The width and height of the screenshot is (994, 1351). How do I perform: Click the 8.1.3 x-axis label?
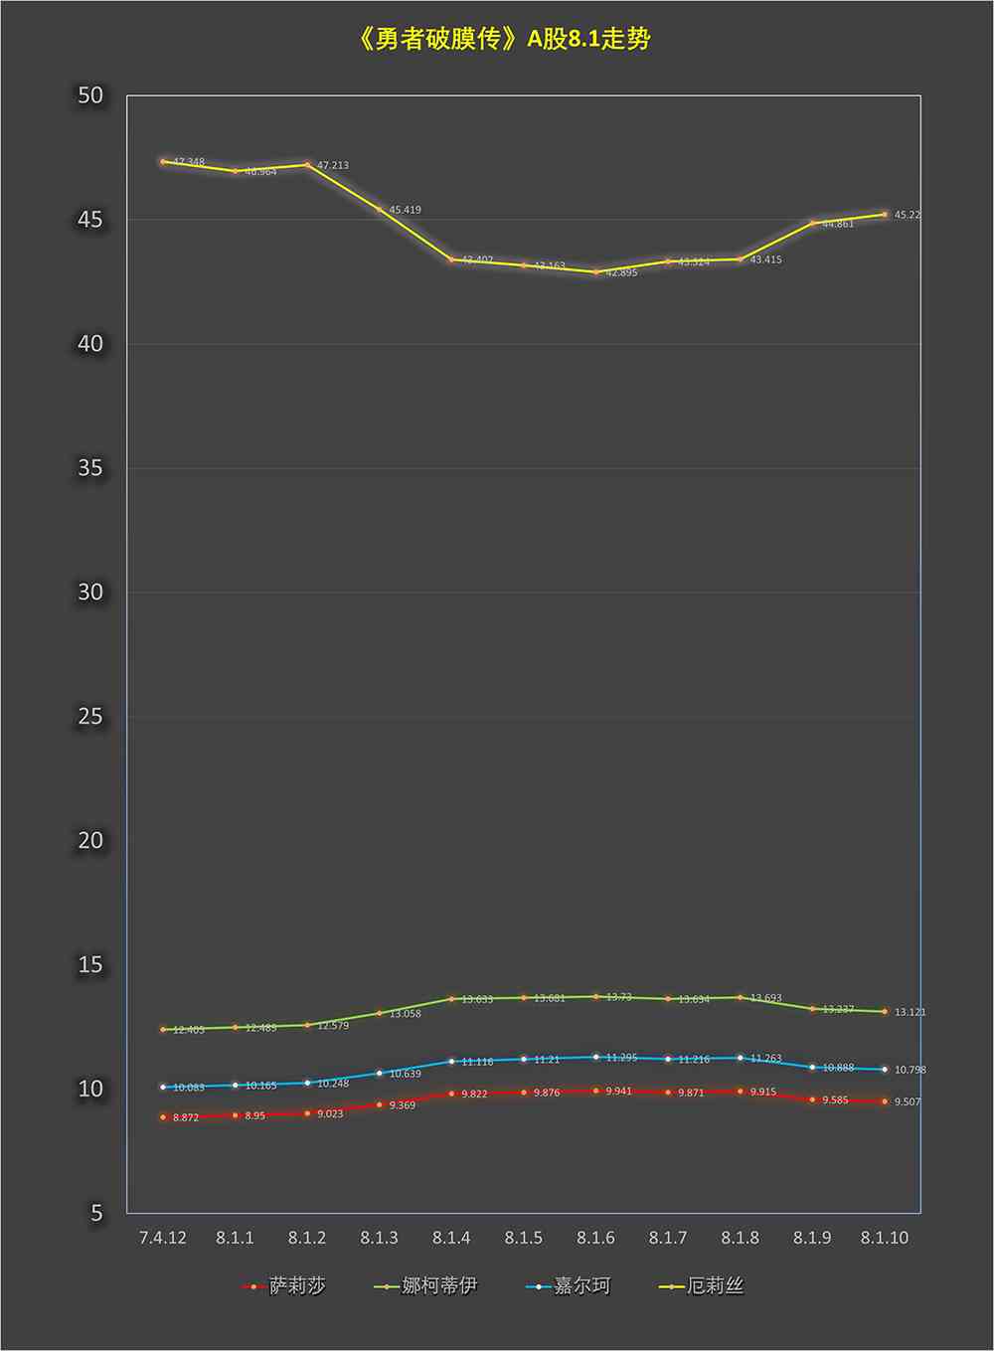[380, 1238]
